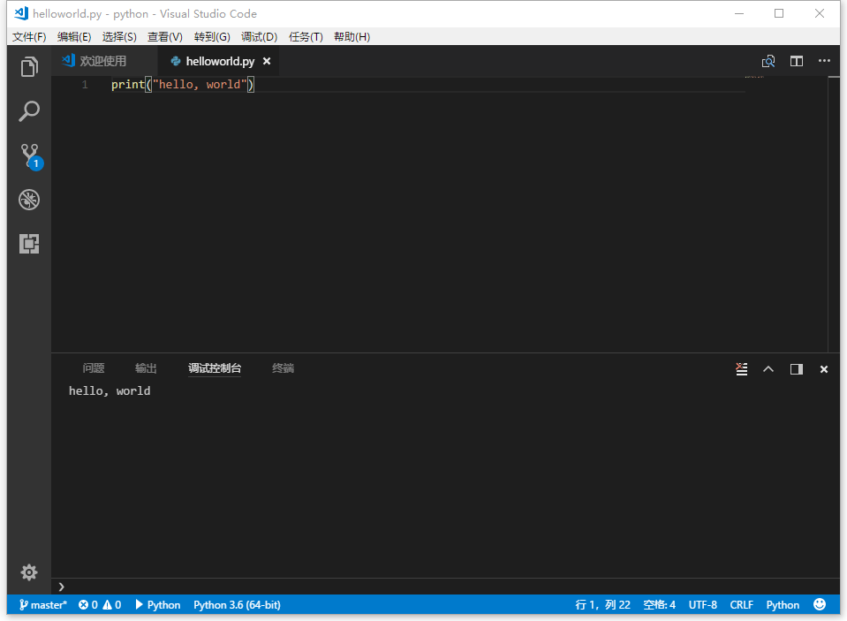Start debugging with the Python play button
This screenshot has width=847, height=621.
pyautogui.click(x=157, y=605)
